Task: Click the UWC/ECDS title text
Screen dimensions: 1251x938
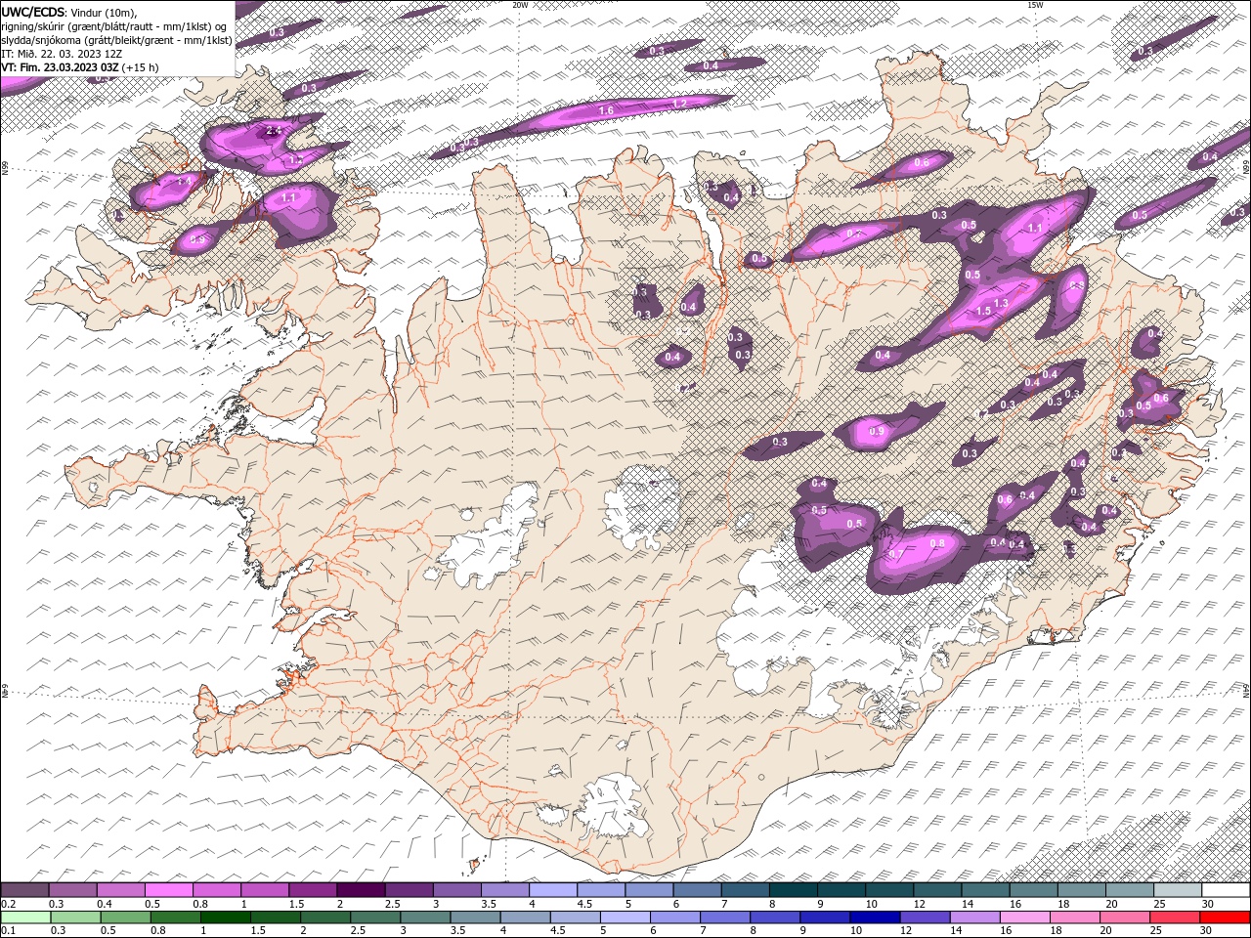Action: [x=33, y=12]
